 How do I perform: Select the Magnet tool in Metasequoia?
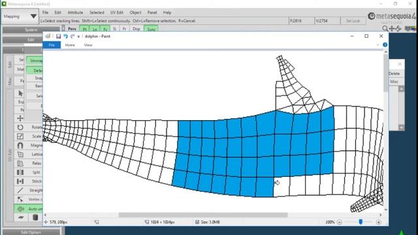(28, 146)
